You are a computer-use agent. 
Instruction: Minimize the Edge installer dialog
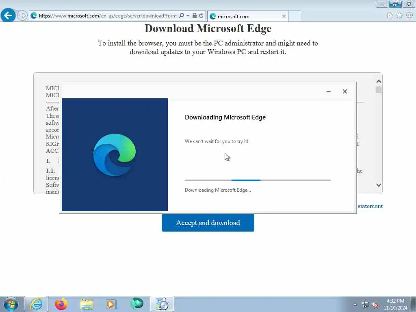[x=328, y=91]
